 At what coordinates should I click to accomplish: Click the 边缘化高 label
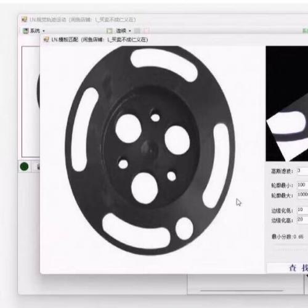pos(282,220)
